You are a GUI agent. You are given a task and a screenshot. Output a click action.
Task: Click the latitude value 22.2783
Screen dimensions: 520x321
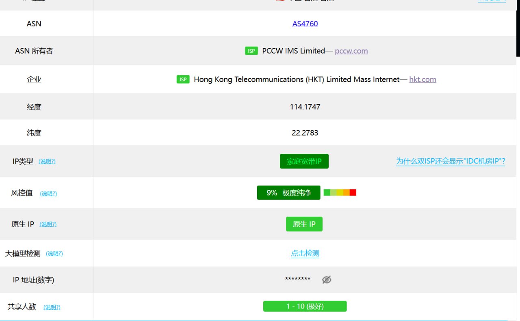click(x=305, y=133)
